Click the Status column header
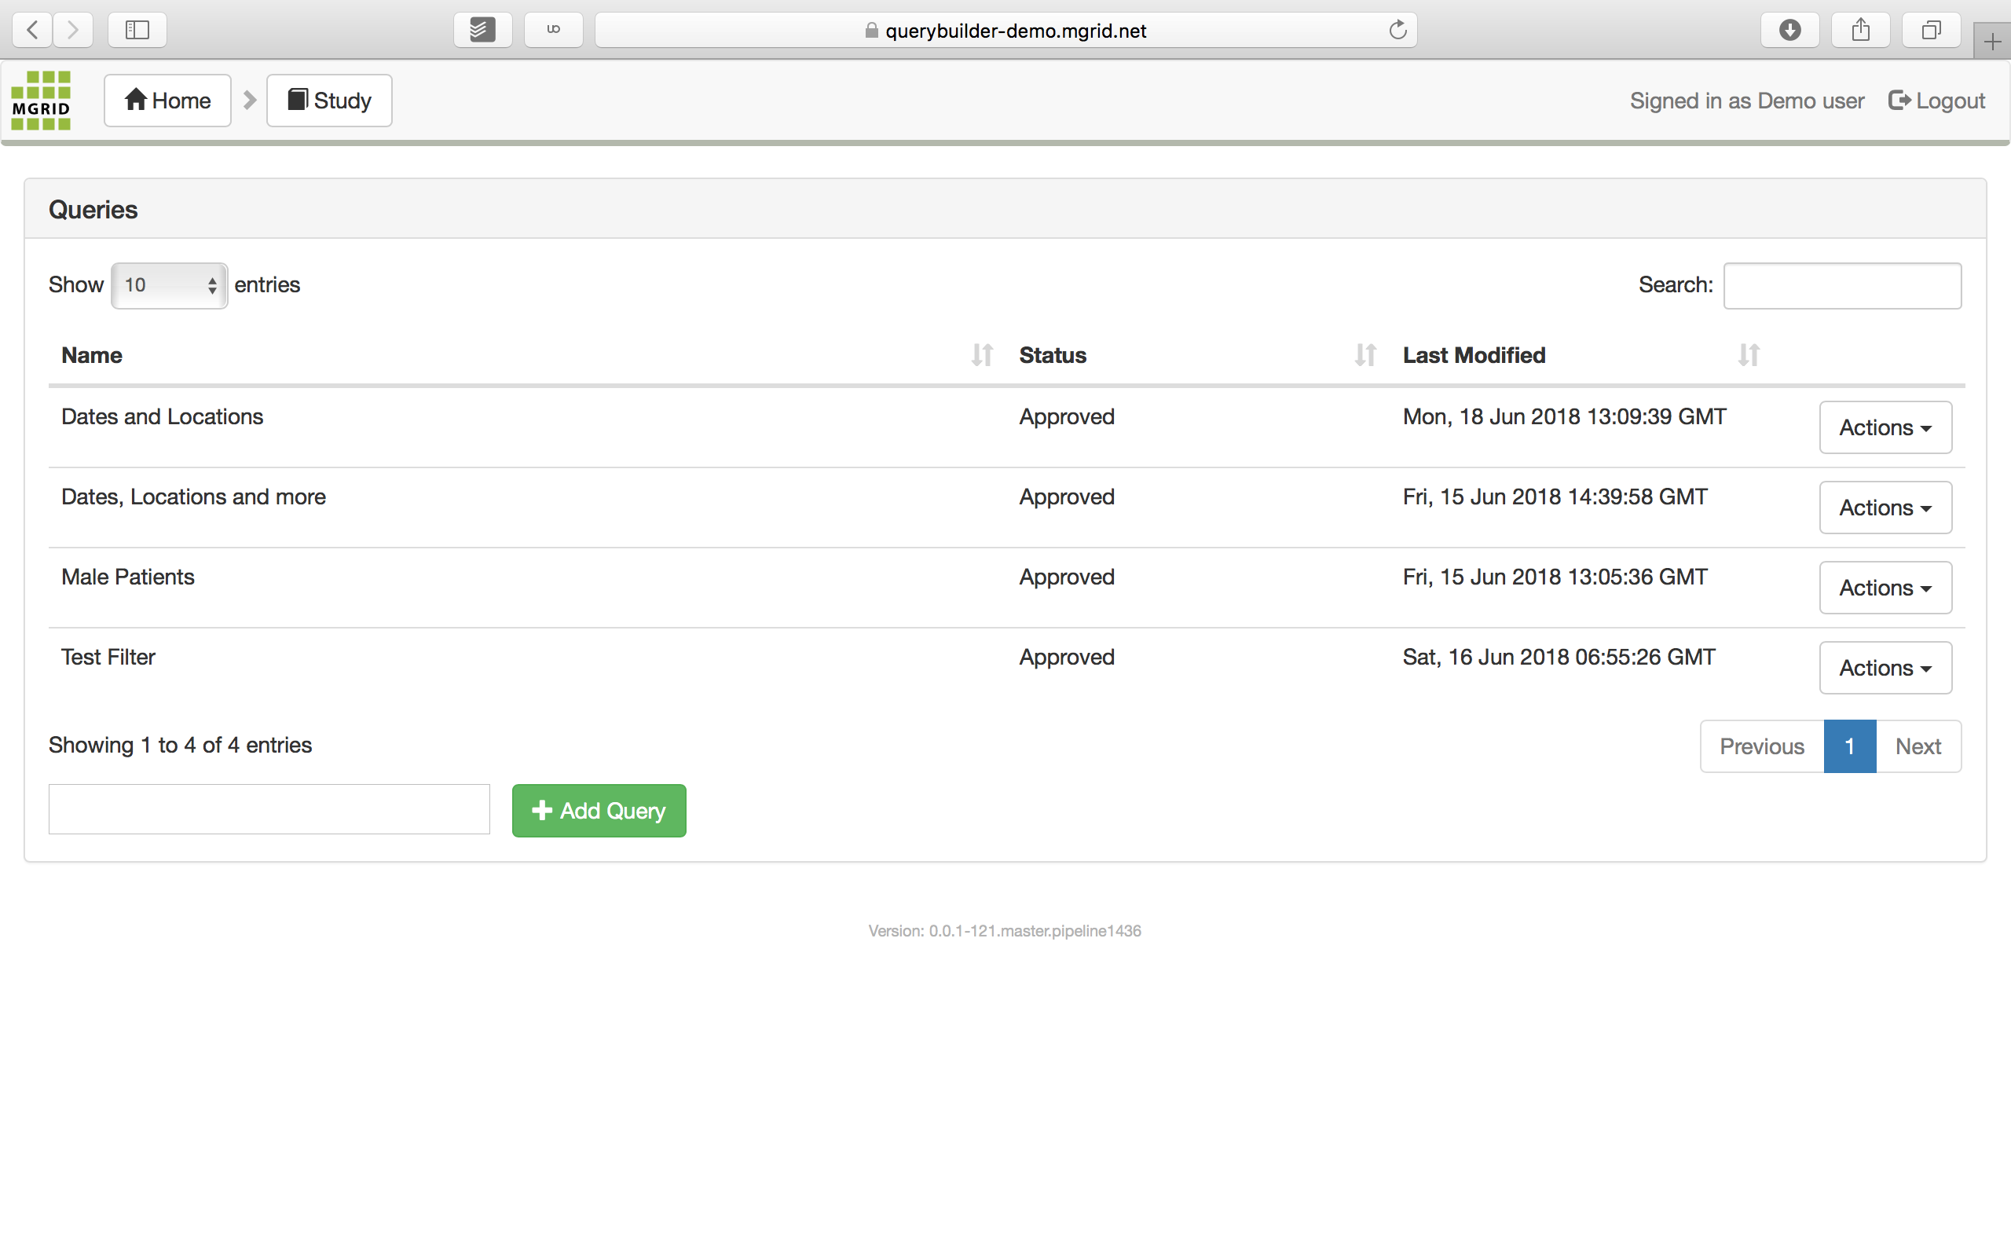Image resolution: width=2011 pixels, height=1257 pixels. tap(1053, 355)
